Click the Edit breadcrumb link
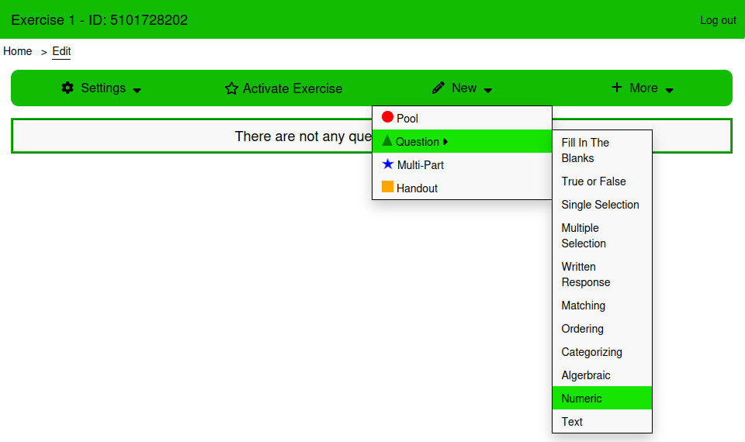Viewport: 745px width, 442px height. 61,51
